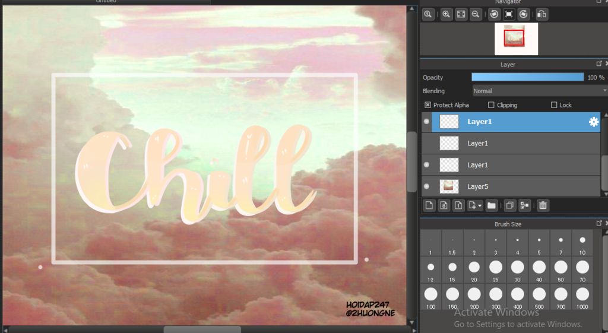The height and width of the screenshot is (333, 608).
Task: Choose brush size 200
Action: 474,297
